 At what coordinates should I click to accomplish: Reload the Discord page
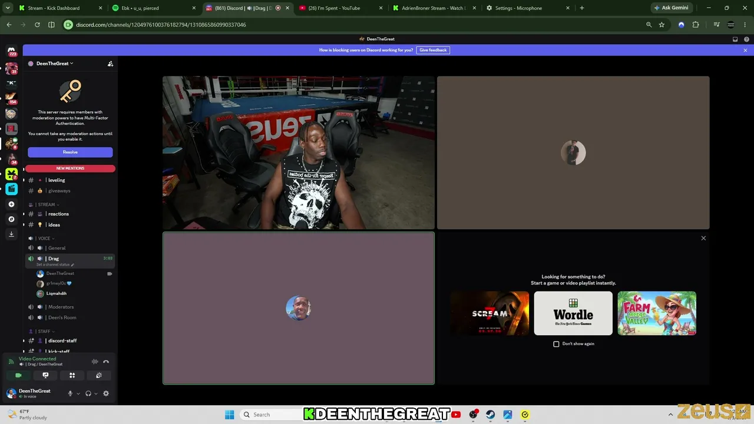37,25
